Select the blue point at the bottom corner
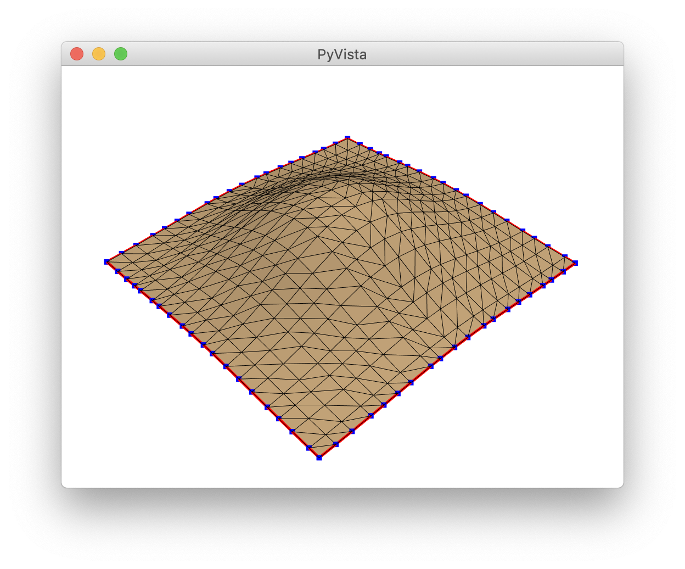Image resolution: width=685 pixels, height=569 pixels. point(319,456)
